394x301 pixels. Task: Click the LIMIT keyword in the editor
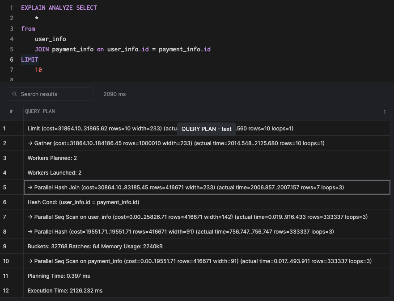tap(30, 59)
